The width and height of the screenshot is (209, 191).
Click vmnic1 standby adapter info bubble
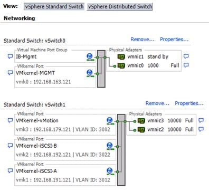click(186, 56)
